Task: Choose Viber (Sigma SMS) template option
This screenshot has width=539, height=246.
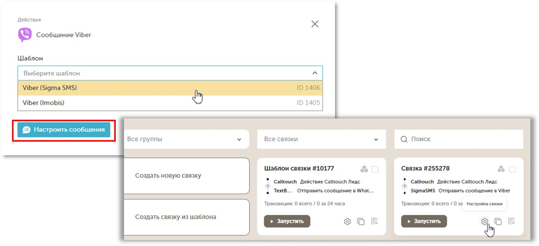Action: tap(170, 88)
